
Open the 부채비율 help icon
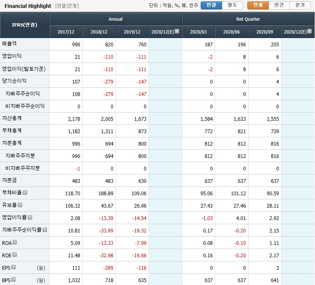coord(25,193)
